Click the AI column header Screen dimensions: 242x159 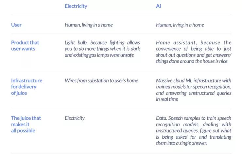click(x=158, y=6)
